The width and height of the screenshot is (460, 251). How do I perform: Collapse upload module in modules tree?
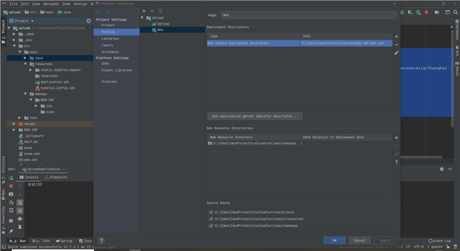pos(142,18)
